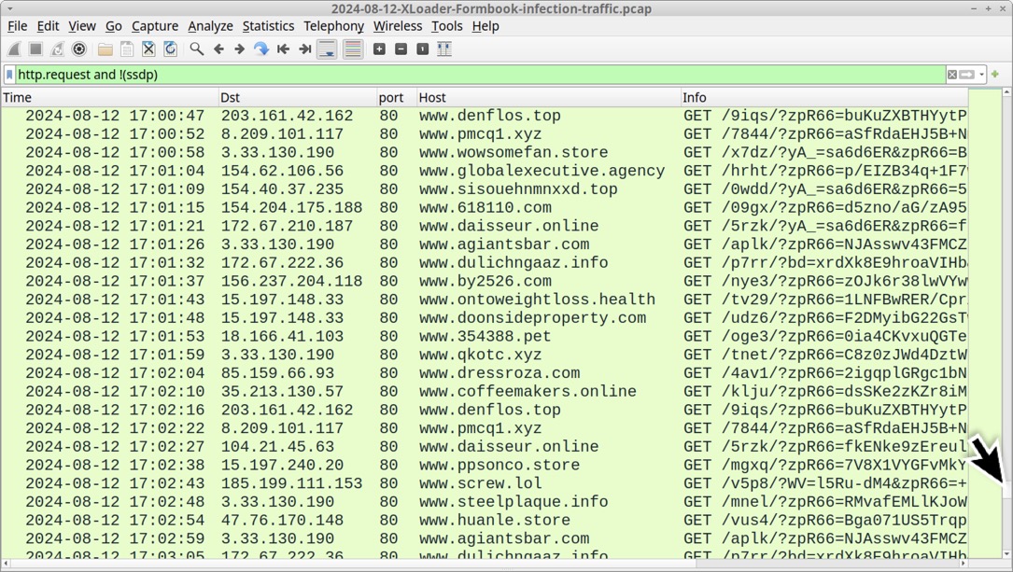Start capturing packets with the shark fin icon
Image resolution: width=1013 pixels, height=572 pixels.
14,49
